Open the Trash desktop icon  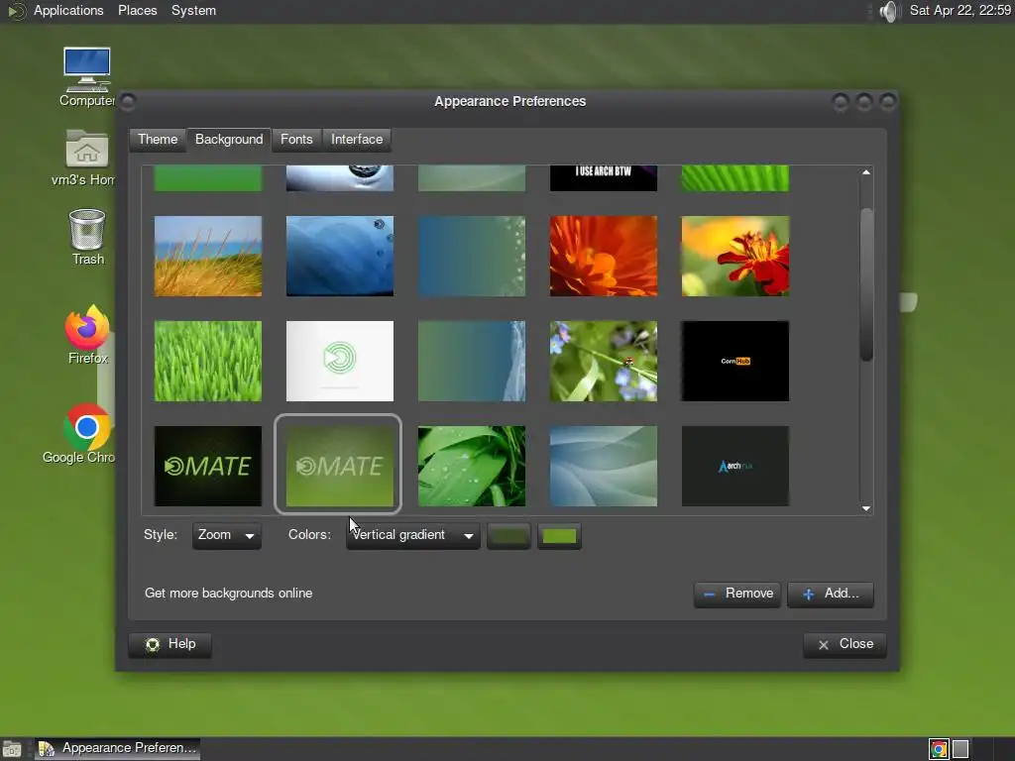(x=87, y=237)
